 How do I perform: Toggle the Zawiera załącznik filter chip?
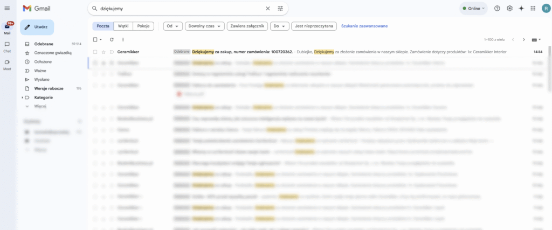(247, 26)
